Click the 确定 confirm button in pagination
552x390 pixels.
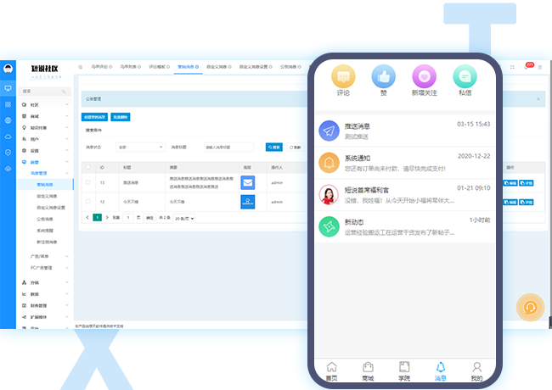[x=149, y=218]
